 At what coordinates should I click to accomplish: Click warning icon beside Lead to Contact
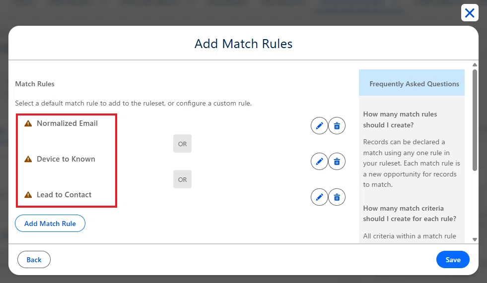[28, 195]
